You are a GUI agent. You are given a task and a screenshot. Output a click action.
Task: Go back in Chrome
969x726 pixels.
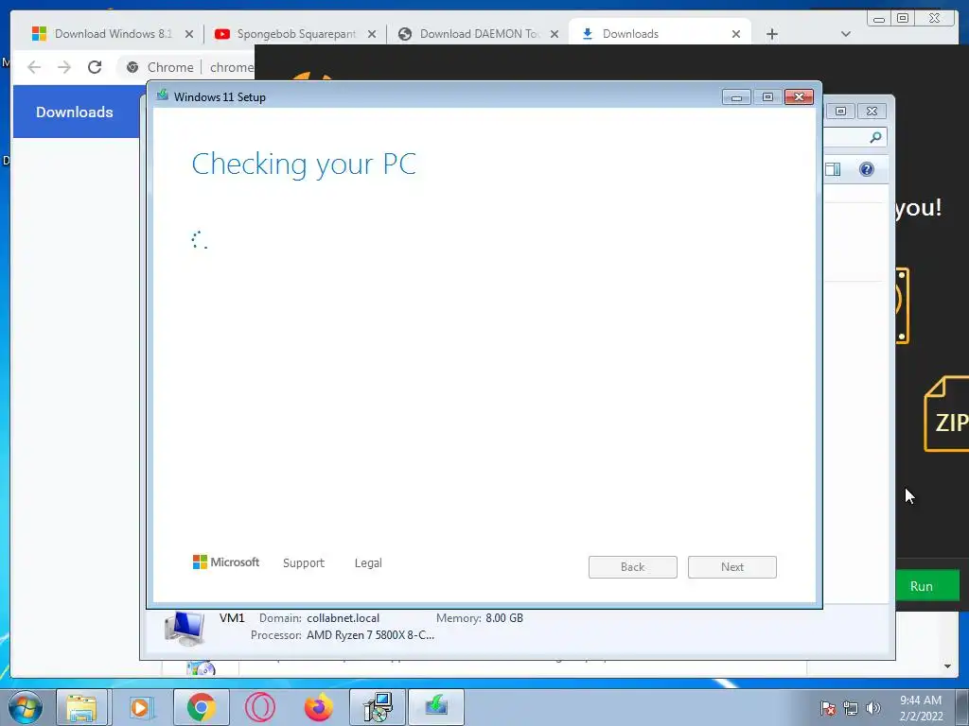coord(34,67)
